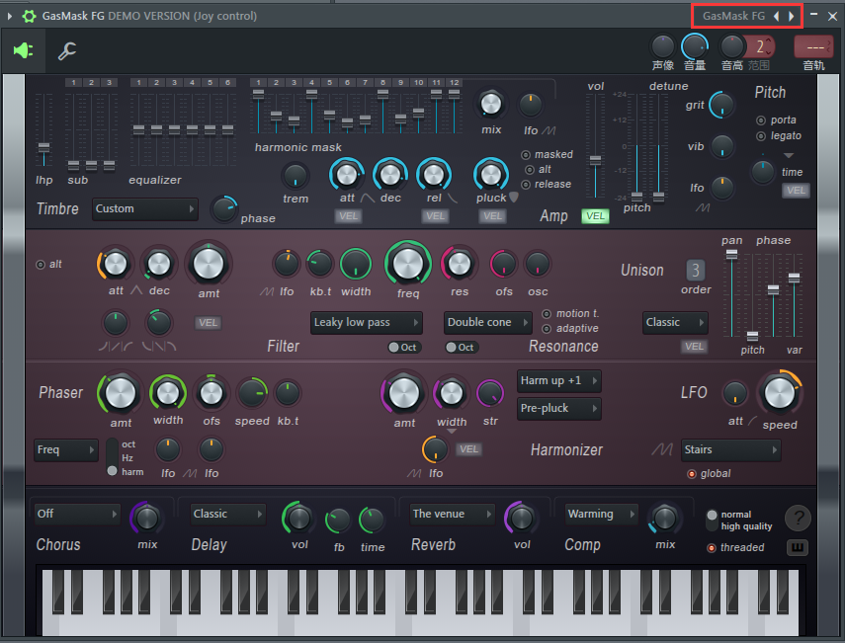Toggle the green Amp VEL button
Image resolution: width=845 pixels, height=643 pixels.
[595, 216]
